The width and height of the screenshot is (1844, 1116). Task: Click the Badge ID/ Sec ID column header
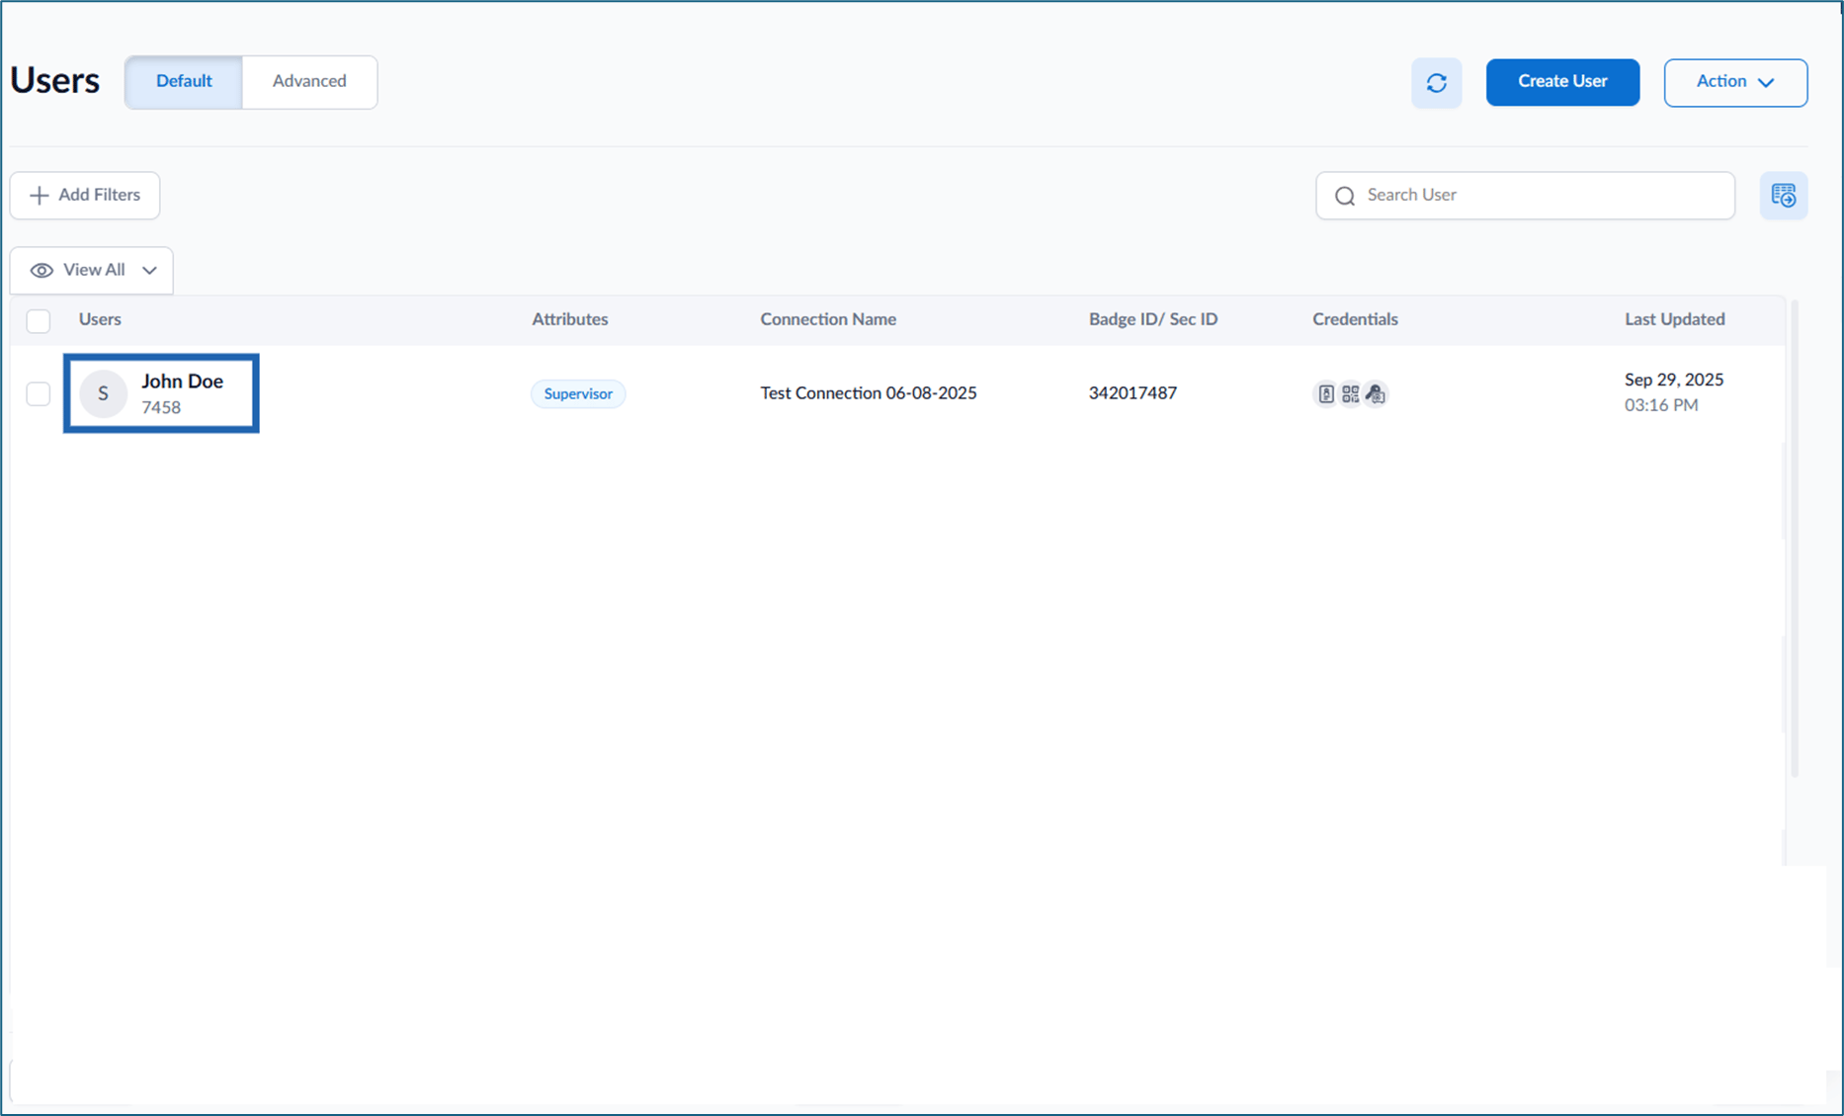1153,319
